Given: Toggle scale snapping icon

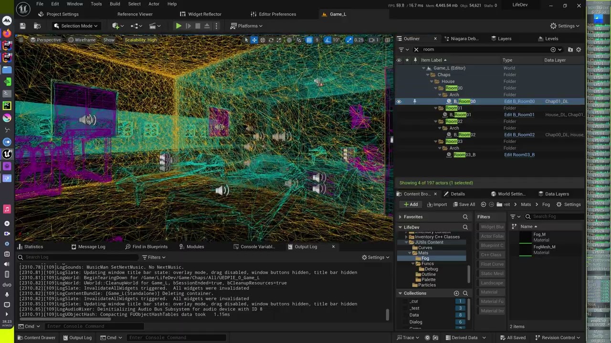Looking at the screenshot, I should (x=349, y=40).
